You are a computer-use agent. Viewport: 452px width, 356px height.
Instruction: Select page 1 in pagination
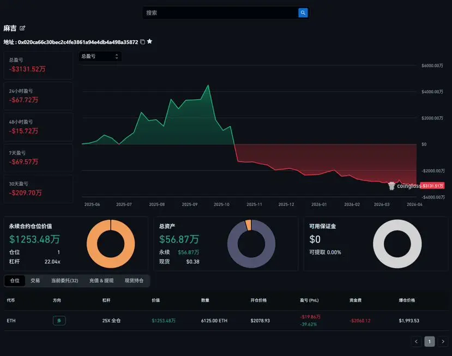pyautogui.click(x=430, y=342)
